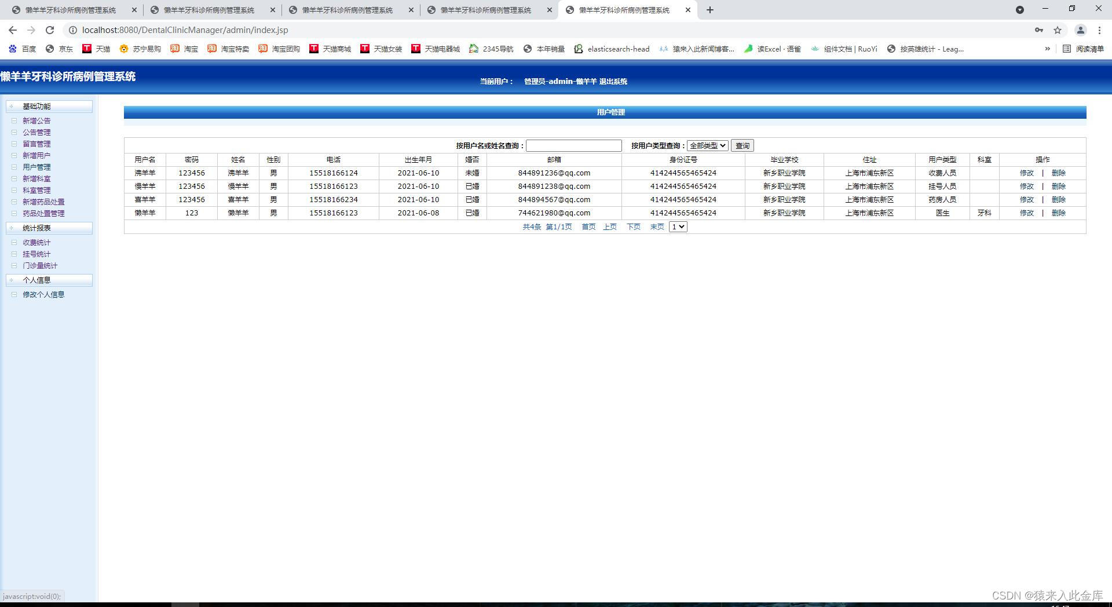Open 新增科室 in sidebar
Image resolution: width=1112 pixels, height=607 pixels.
coord(36,178)
